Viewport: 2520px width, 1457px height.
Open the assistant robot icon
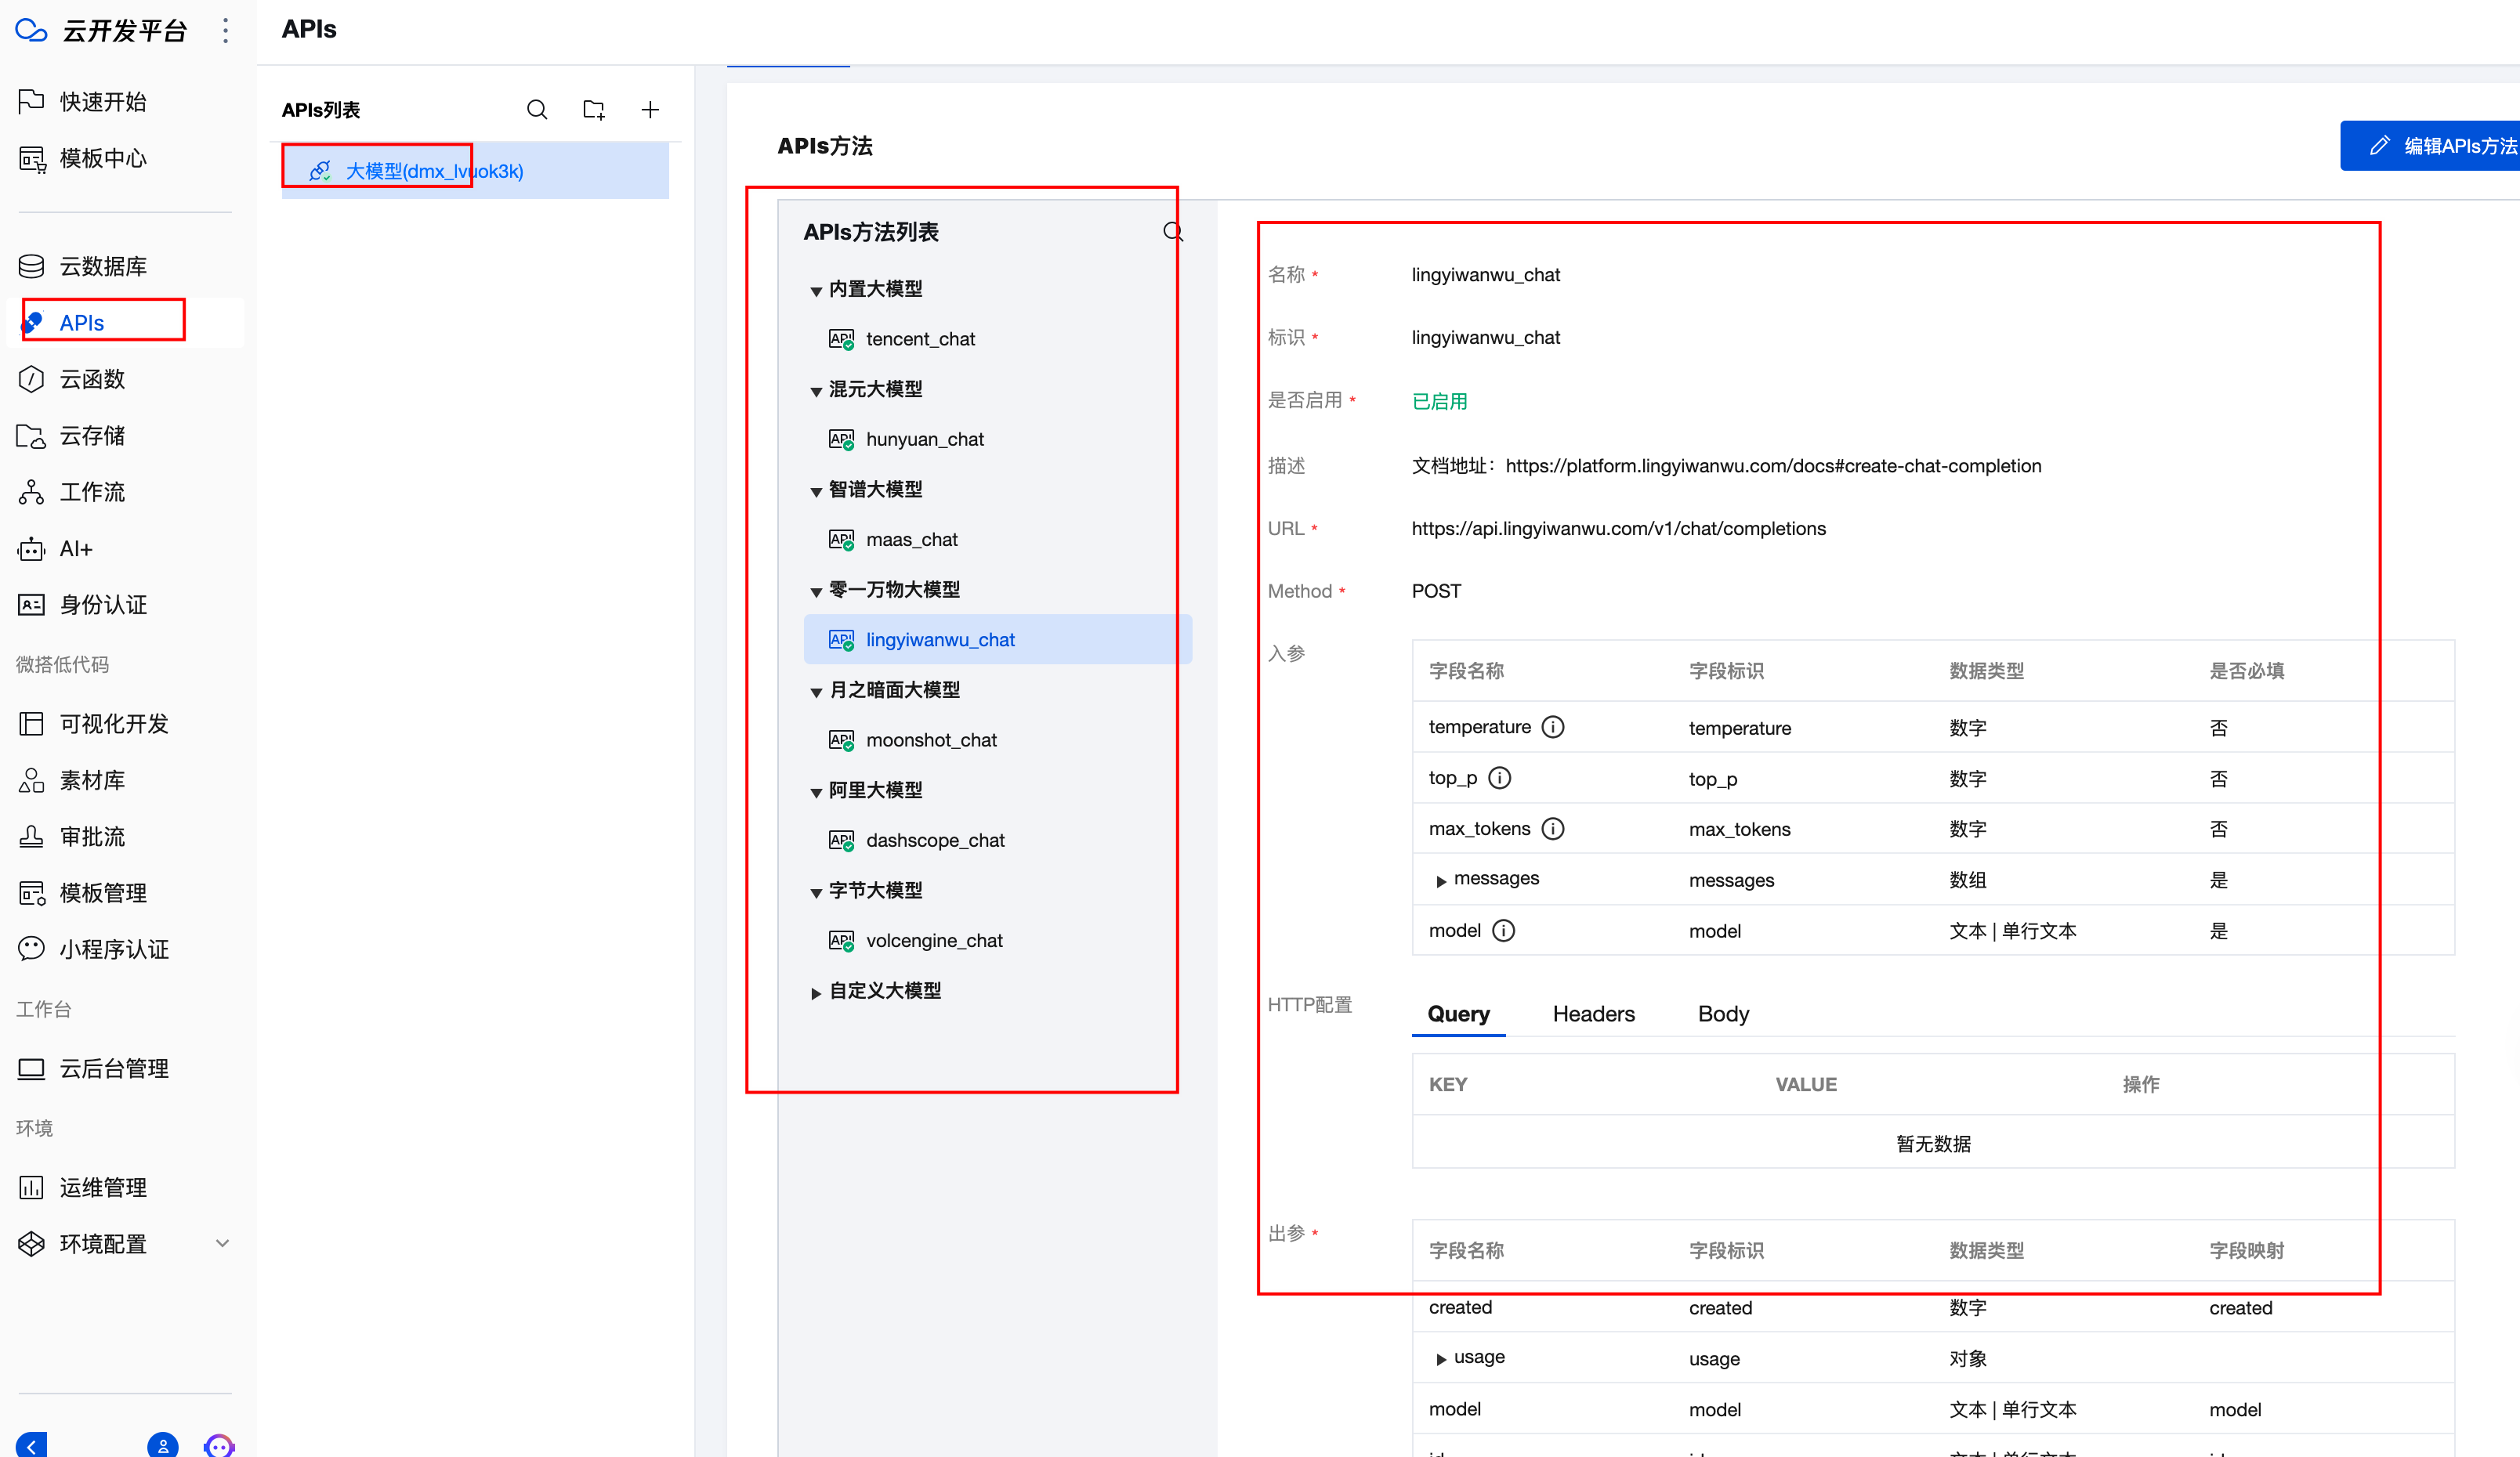point(219,1445)
